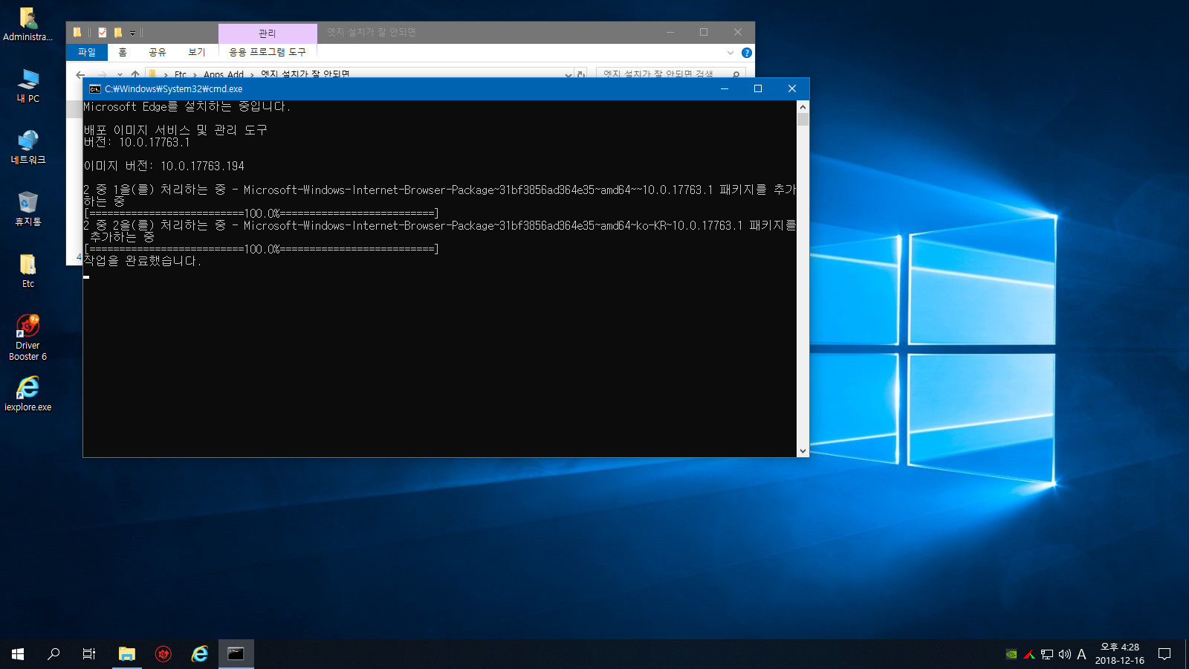Viewport: 1189px width, 669px height.
Task: Maximize the cmd.exe window
Action: point(758,88)
